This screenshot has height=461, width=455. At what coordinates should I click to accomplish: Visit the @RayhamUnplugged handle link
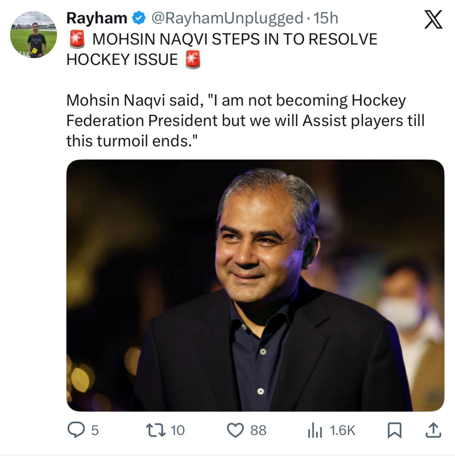(227, 18)
